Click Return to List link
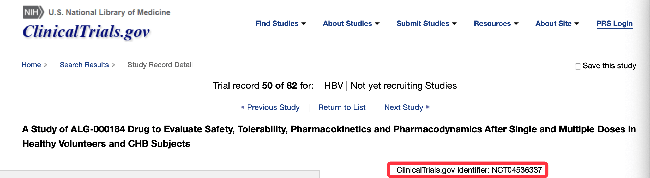 (342, 107)
